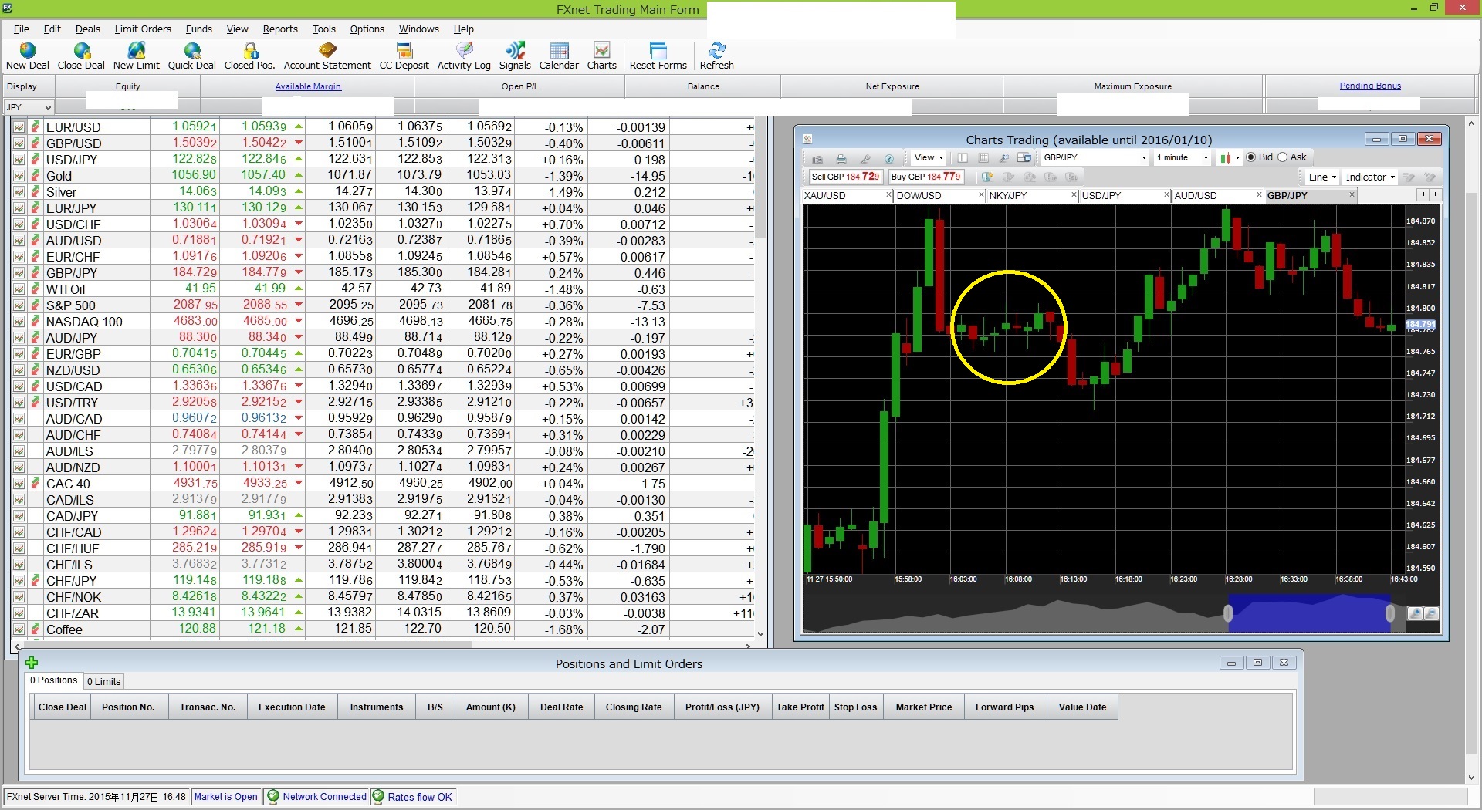Image resolution: width=1482 pixels, height=810 pixels.
Task: Open the economic Calendar
Action: (x=559, y=56)
